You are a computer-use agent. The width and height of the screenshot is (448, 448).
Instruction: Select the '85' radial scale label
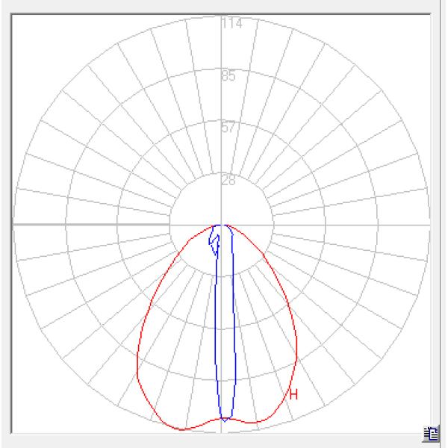(x=228, y=75)
